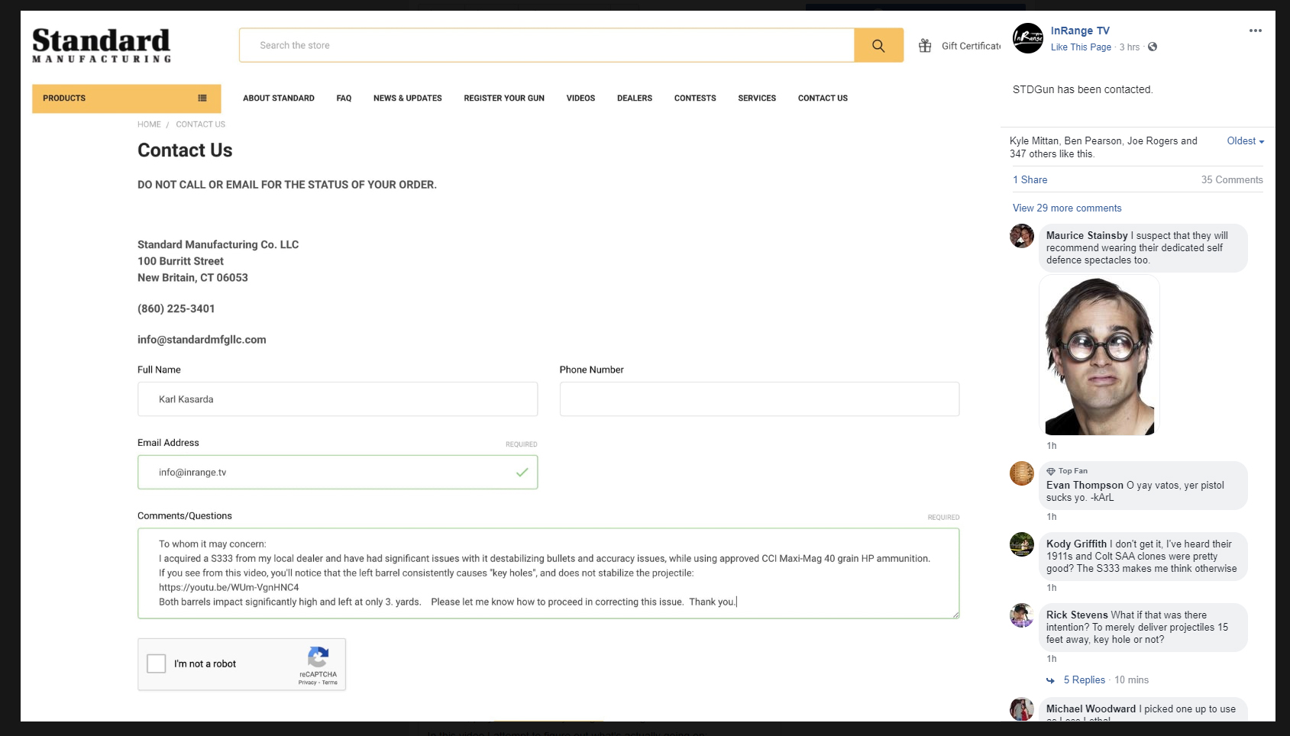
Task: Click the public globe privacy icon
Action: pos(1153,47)
